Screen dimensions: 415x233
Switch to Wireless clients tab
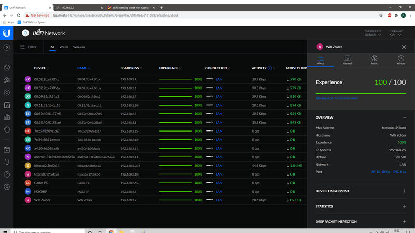tap(79, 47)
